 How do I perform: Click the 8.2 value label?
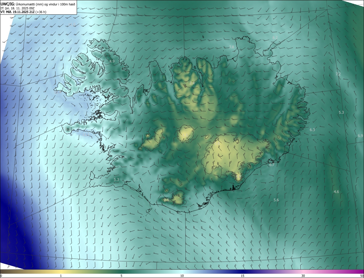pos(275,38)
